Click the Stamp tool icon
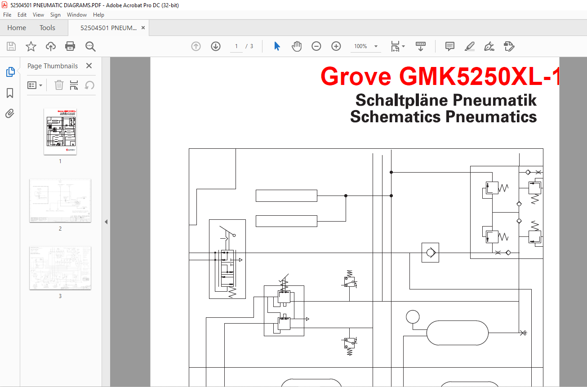This screenshot has width=587, height=387. 509,46
